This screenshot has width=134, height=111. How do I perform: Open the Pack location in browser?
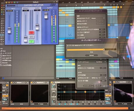(4, 51)
